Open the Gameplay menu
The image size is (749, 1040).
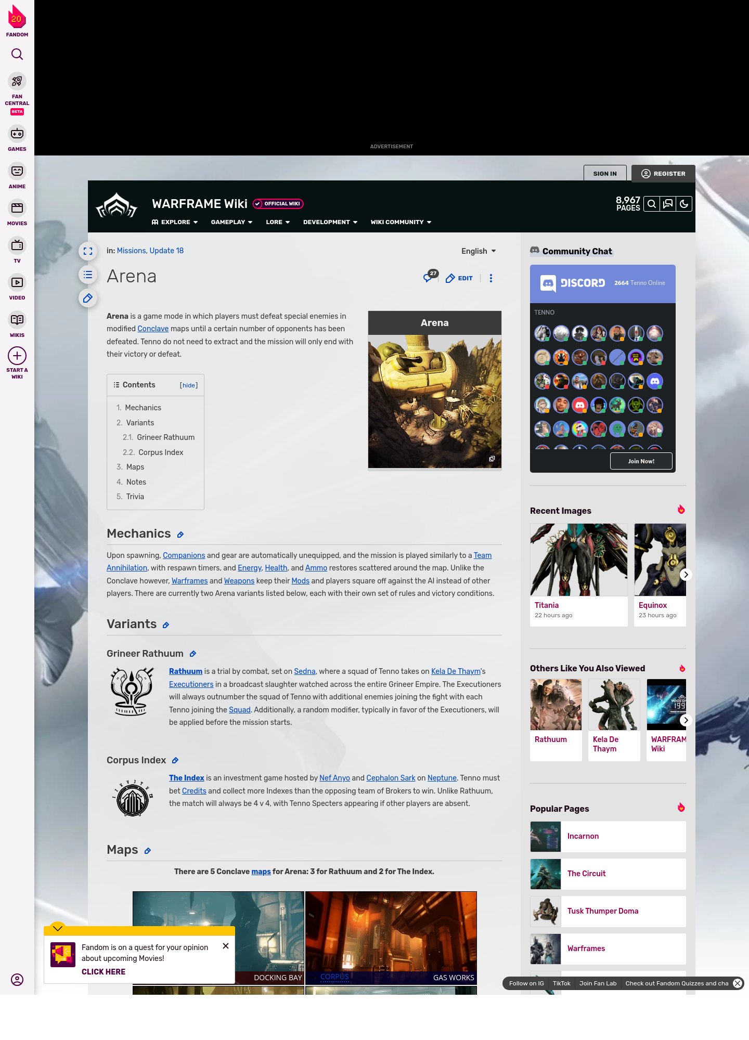pyautogui.click(x=231, y=222)
